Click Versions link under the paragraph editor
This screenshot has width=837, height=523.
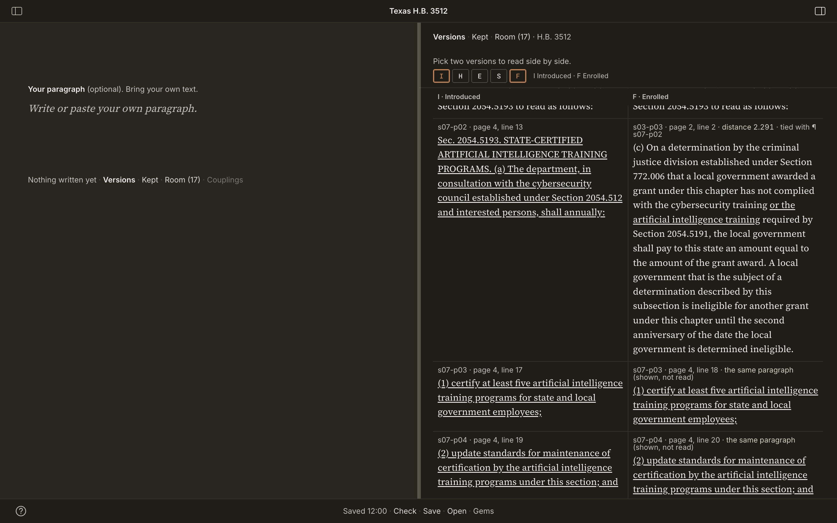pos(119,180)
